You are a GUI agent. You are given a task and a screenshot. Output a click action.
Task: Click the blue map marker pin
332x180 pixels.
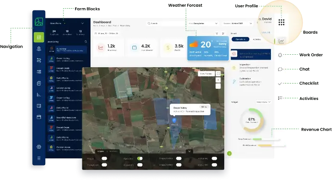click(174, 120)
